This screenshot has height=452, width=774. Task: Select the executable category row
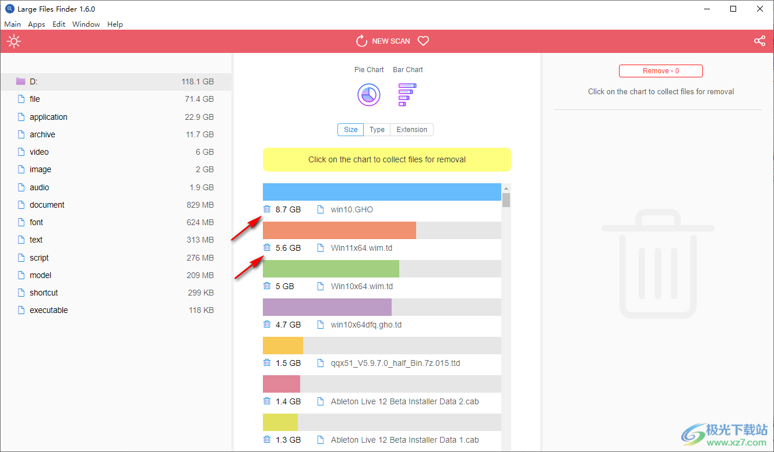click(x=116, y=310)
